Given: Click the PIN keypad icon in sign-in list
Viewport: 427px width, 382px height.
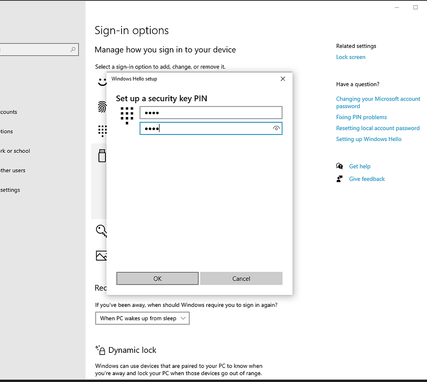Looking at the screenshot, I should point(102,131).
